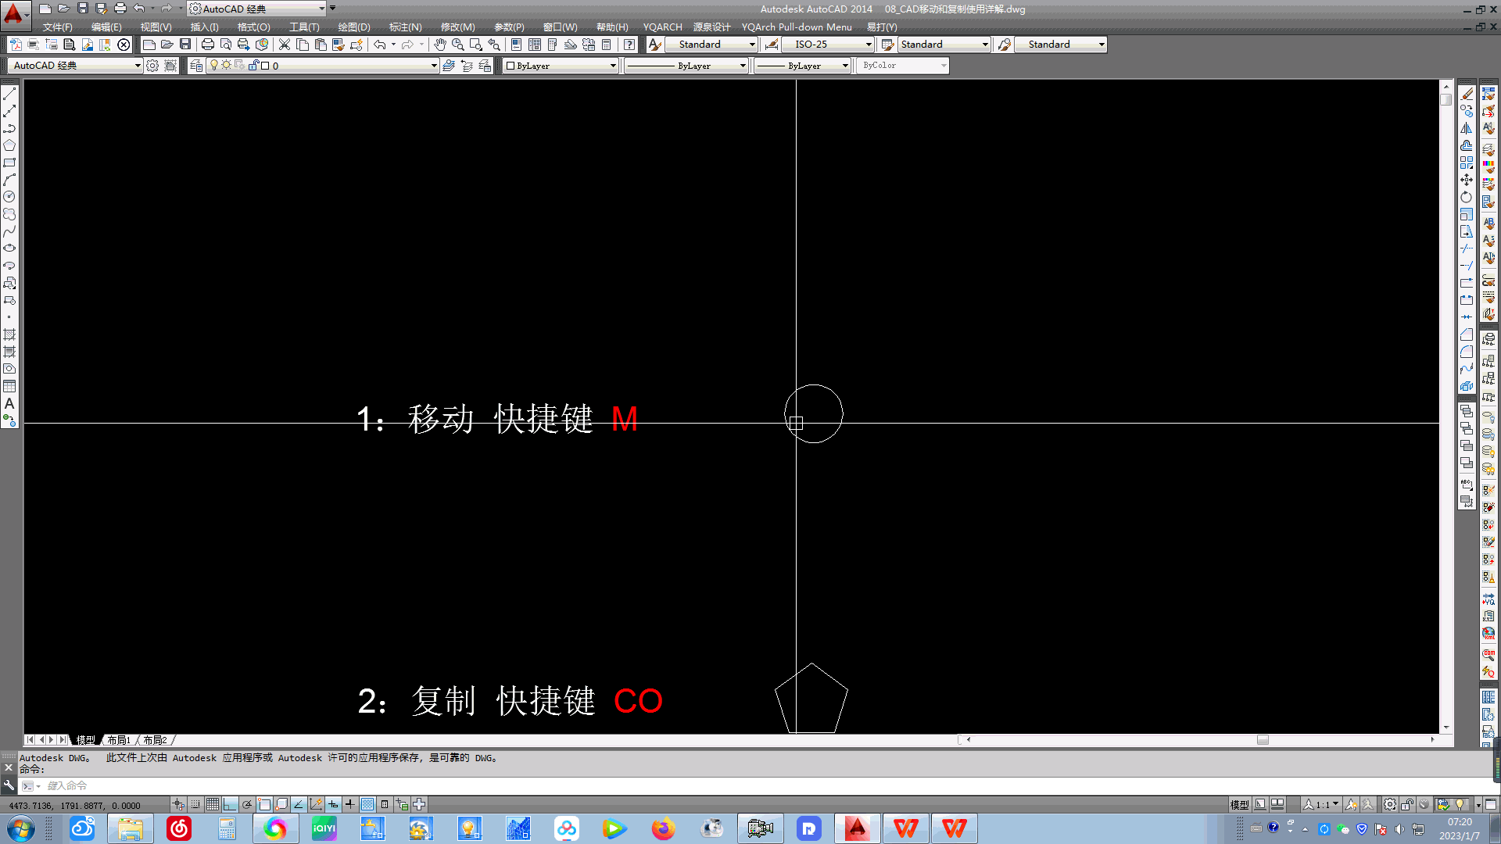Image resolution: width=1501 pixels, height=844 pixels.
Task: Open ISO-25 dimension style dropdown
Action: [867, 45]
